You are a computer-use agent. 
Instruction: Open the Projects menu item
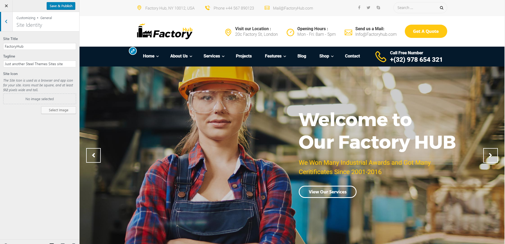244,56
